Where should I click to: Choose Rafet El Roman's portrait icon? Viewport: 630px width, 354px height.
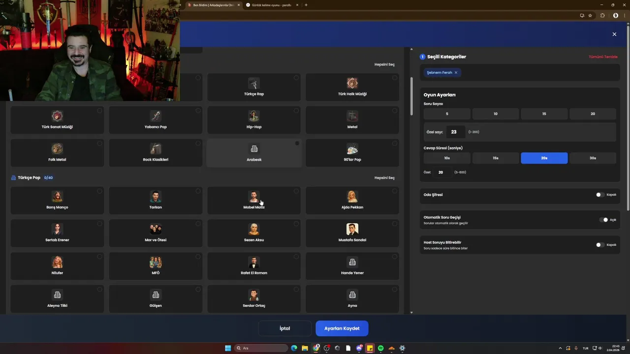click(254, 262)
